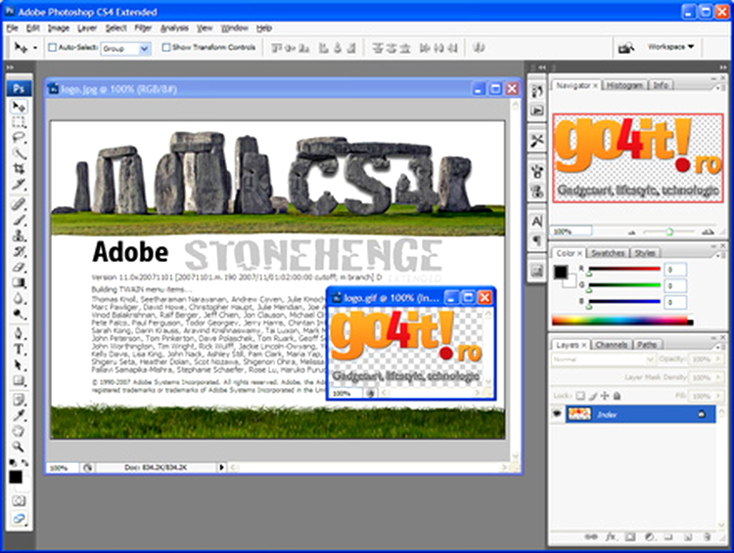Image resolution: width=734 pixels, height=553 pixels.
Task: Open the Workspace dropdown
Action: coord(670,47)
